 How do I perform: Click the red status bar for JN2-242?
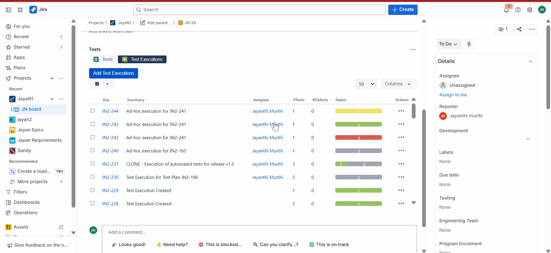pos(358,138)
